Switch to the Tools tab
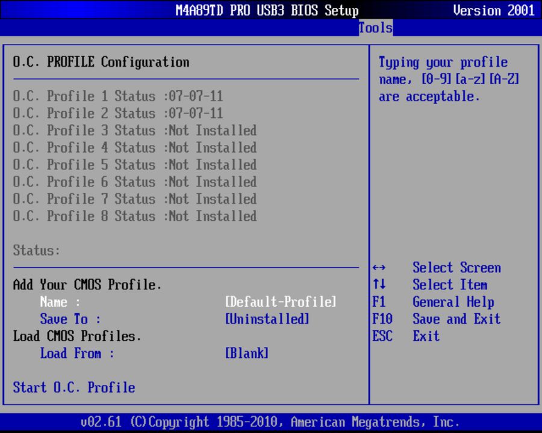542x433 pixels. coord(375,28)
